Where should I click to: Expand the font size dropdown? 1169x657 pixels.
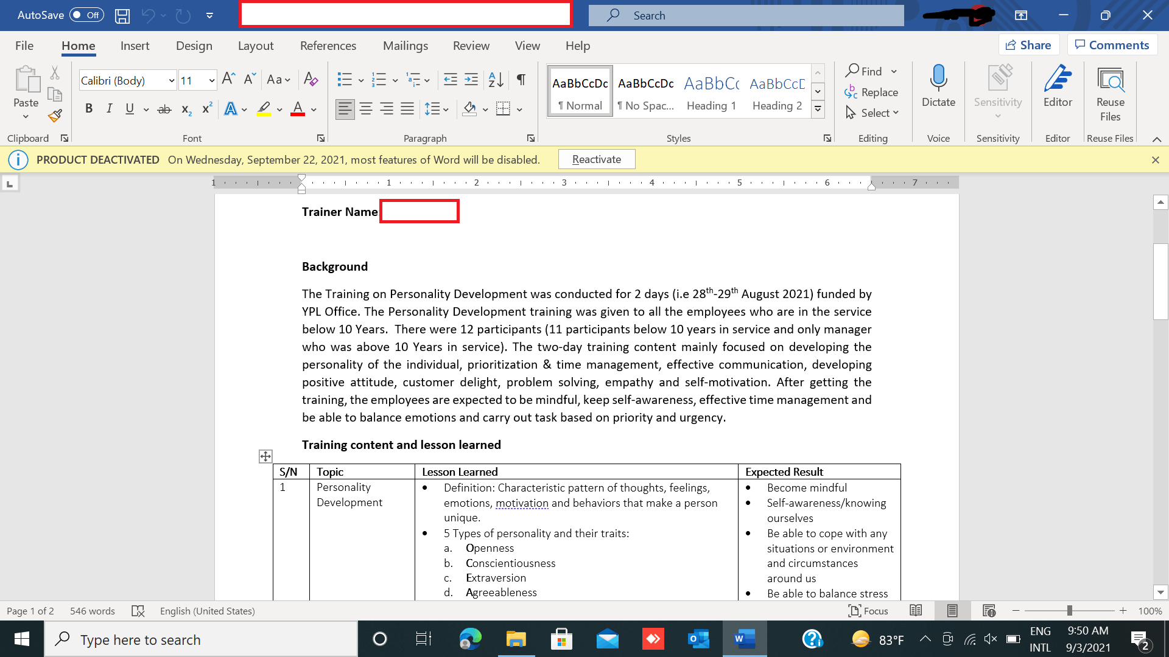click(211, 80)
